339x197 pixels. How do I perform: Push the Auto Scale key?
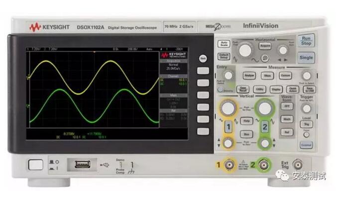[224, 44]
